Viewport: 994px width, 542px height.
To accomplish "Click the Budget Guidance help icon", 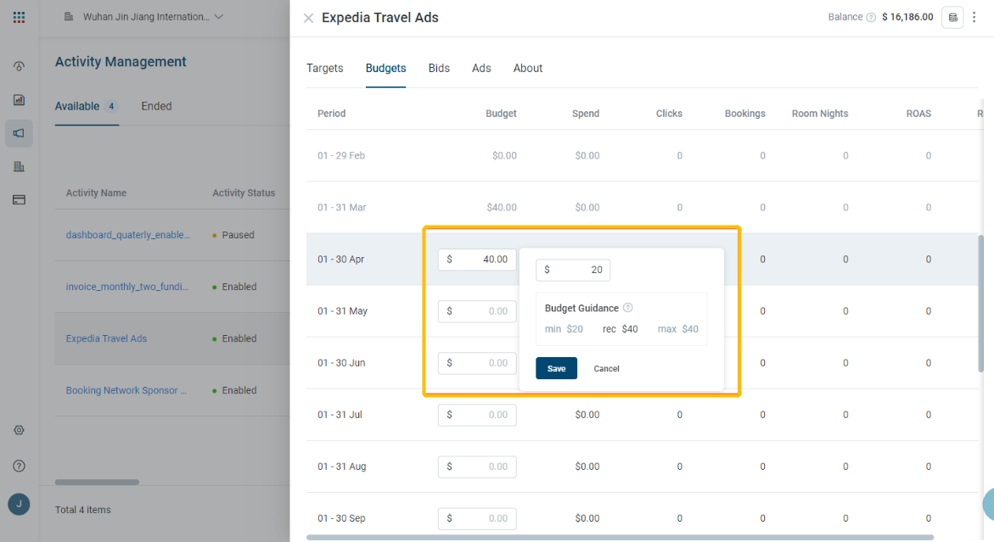I will tap(627, 308).
